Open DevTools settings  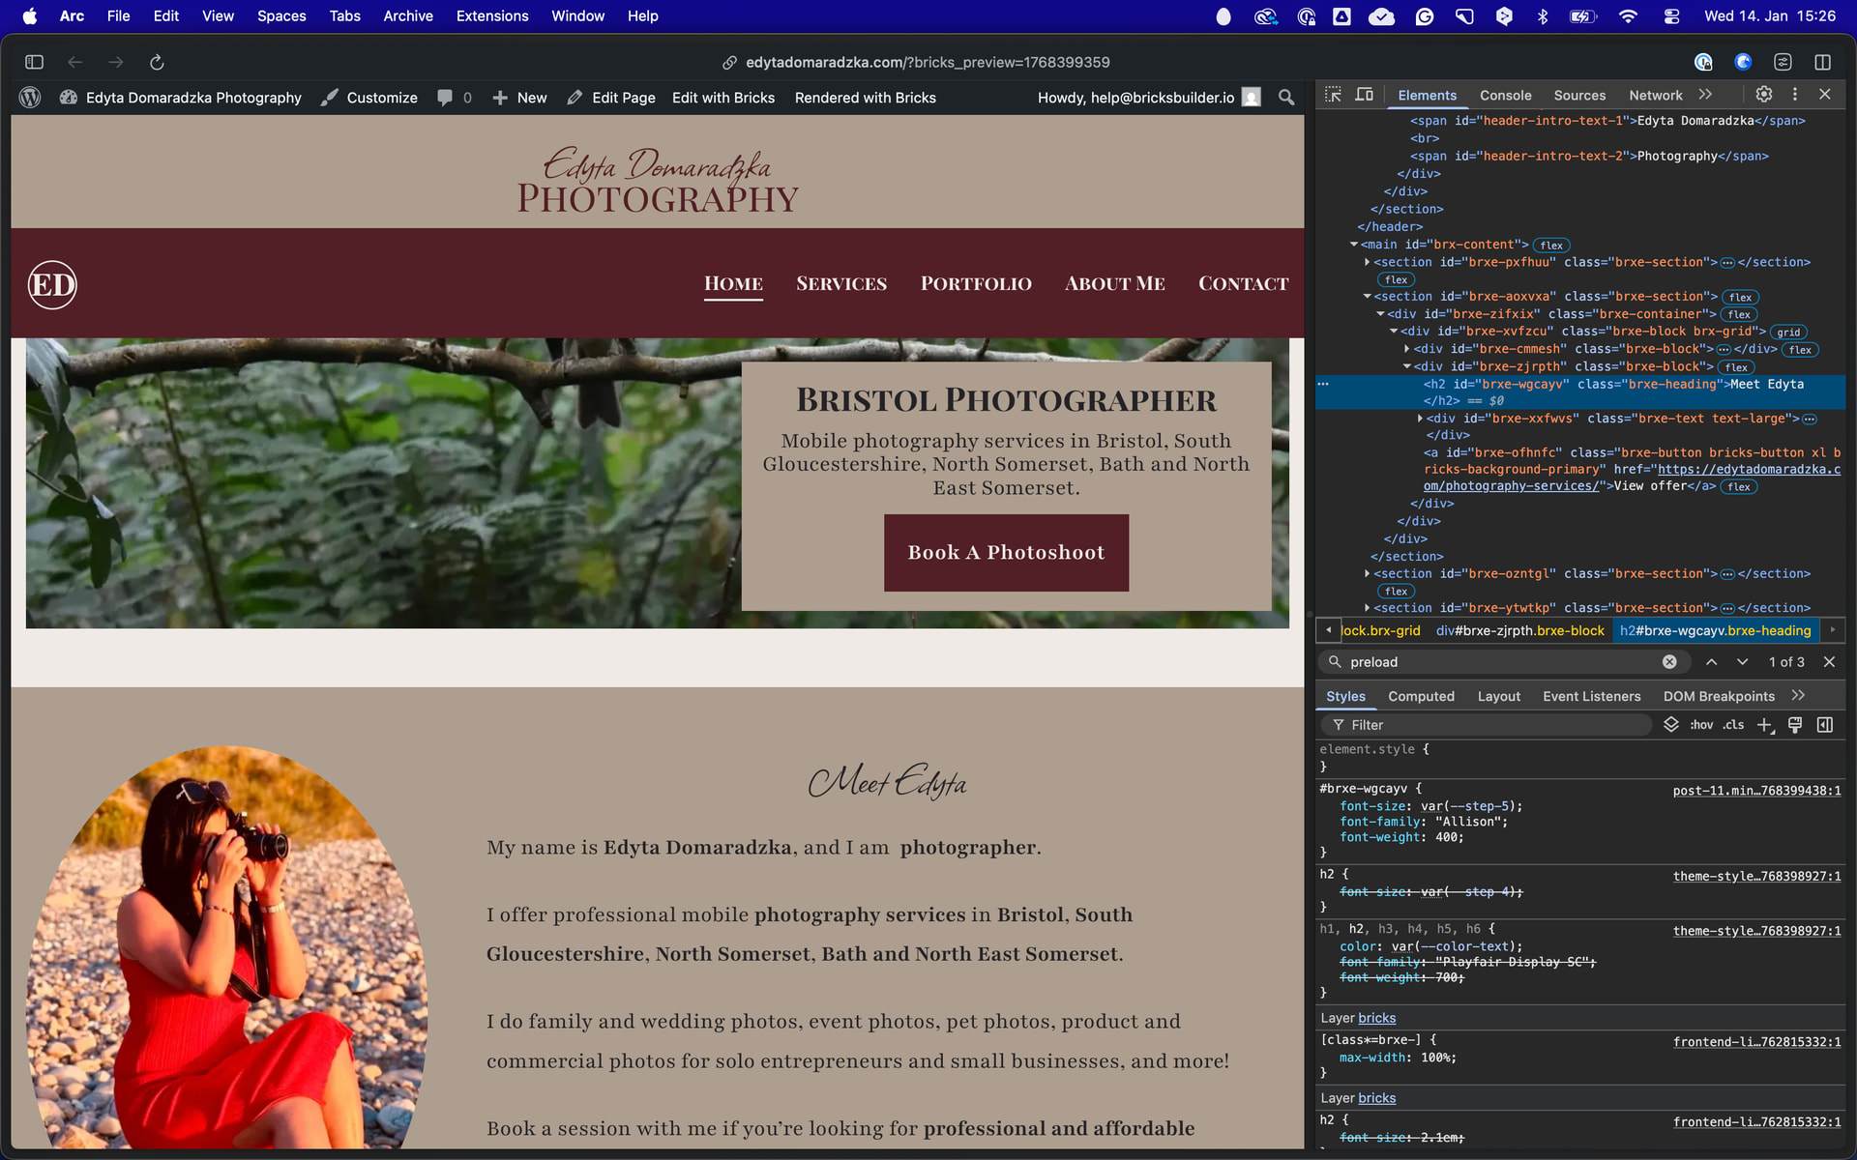click(1763, 94)
